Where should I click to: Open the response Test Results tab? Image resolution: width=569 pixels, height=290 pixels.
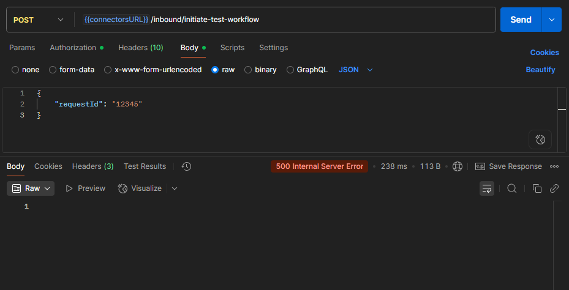tap(145, 166)
